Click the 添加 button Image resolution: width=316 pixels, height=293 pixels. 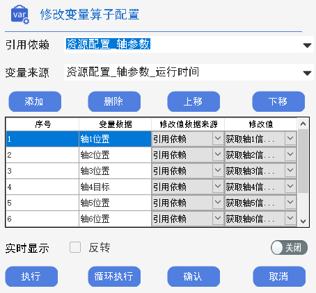(x=35, y=101)
